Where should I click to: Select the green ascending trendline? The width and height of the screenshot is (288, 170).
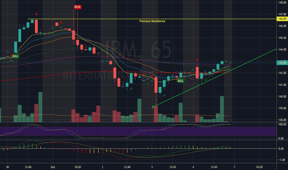[x=214, y=78]
